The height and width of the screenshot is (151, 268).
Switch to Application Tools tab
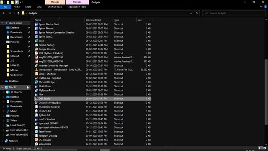pos(77,7)
